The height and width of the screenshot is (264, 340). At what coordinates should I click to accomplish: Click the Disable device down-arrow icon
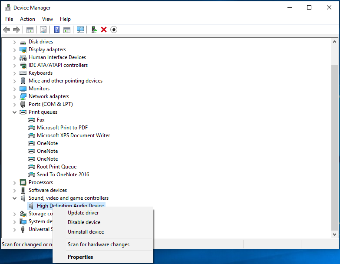click(114, 30)
